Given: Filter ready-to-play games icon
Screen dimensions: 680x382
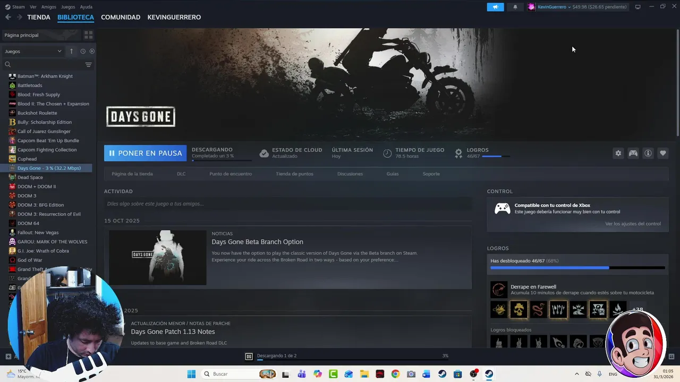Looking at the screenshot, I should [92, 51].
